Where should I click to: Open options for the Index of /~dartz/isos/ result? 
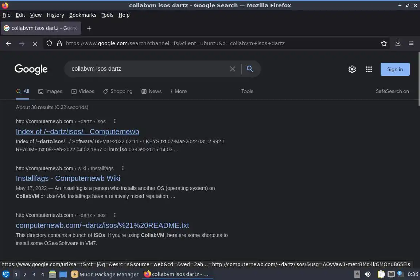[114, 121]
